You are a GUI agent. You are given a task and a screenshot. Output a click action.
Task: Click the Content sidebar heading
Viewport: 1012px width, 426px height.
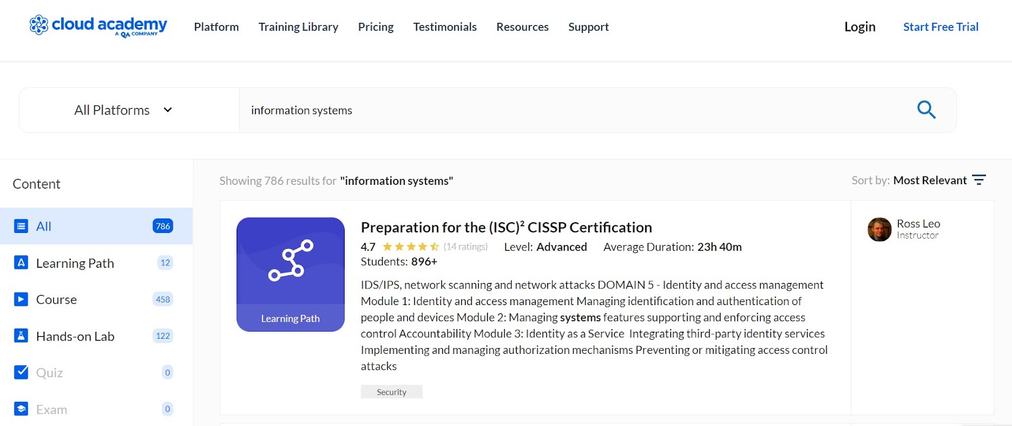pos(37,184)
